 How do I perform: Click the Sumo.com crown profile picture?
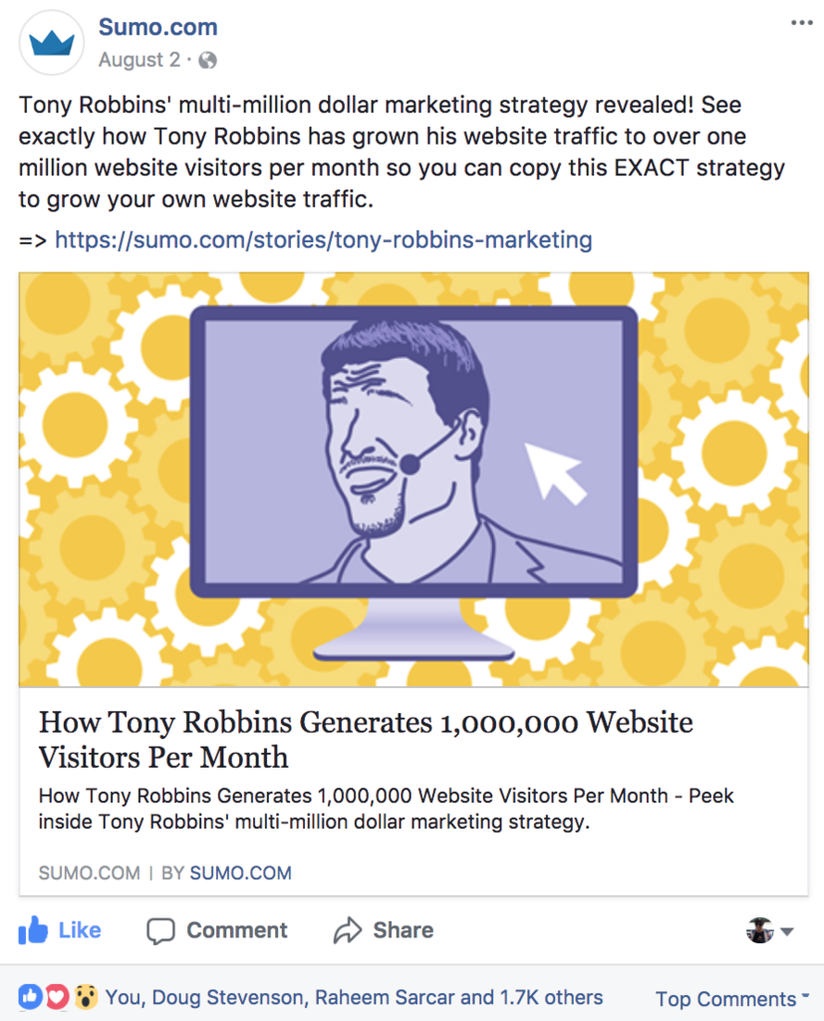click(52, 43)
